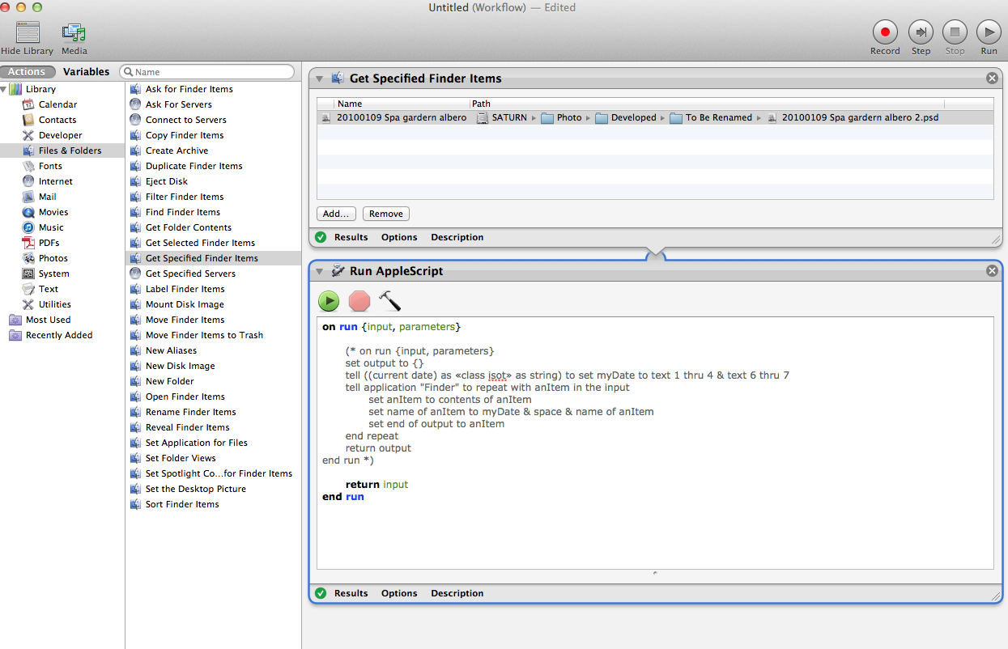Collapse the Get Specified Finder Items action

pos(320,78)
